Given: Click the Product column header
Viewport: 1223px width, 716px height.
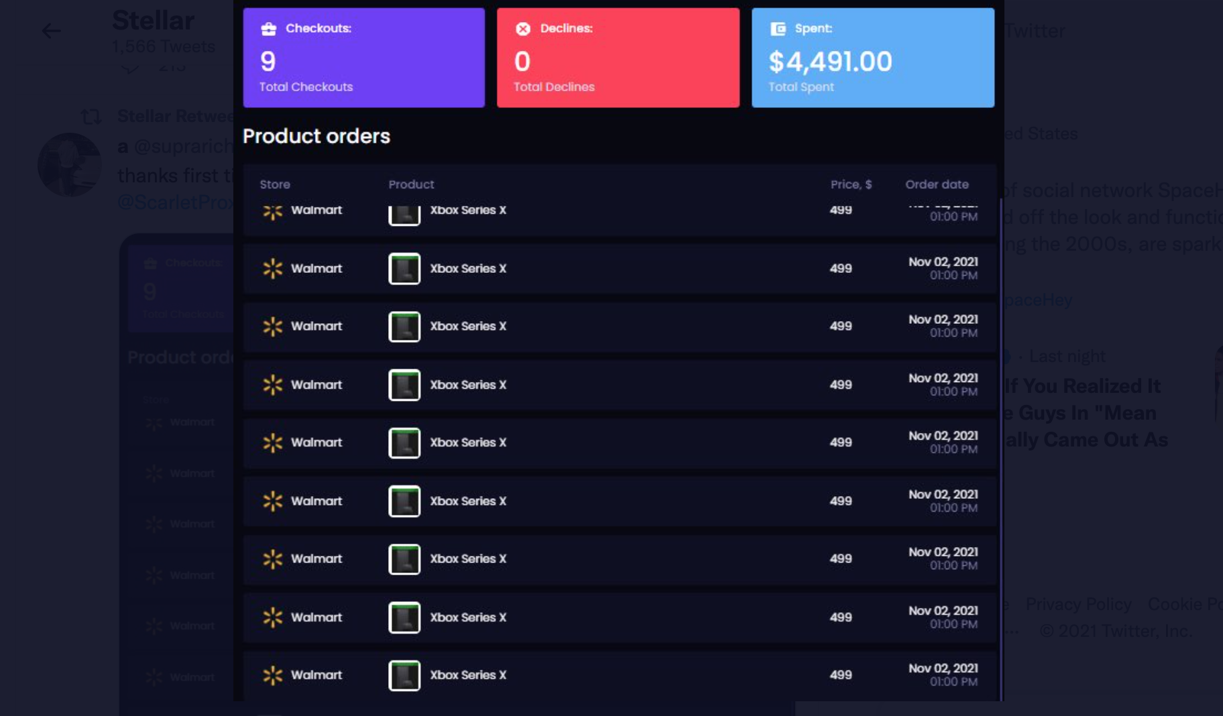Looking at the screenshot, I should point(411,184).
